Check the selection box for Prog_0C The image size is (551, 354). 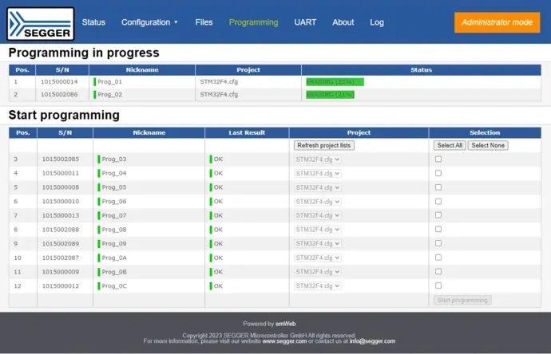(x=438, y=285)
